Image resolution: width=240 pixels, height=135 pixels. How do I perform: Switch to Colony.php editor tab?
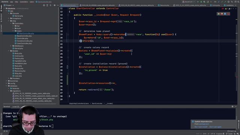215,5
